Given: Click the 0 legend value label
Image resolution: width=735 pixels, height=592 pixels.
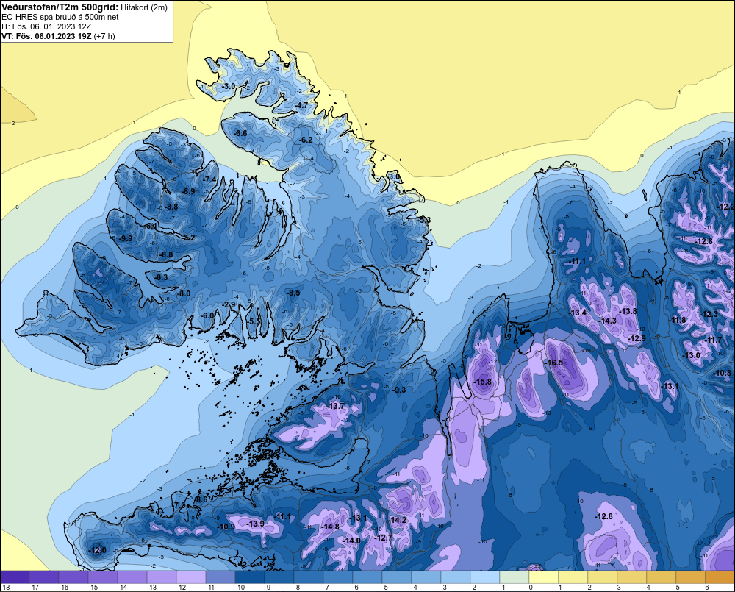Looking at the screenshot, I should pos(531,588).
